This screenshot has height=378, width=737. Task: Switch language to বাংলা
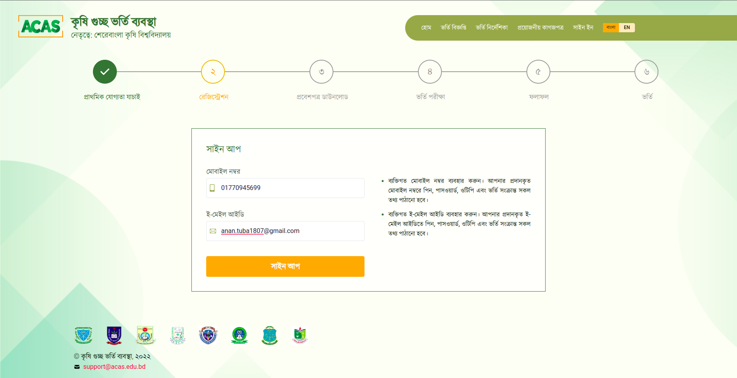click(611, 27)
